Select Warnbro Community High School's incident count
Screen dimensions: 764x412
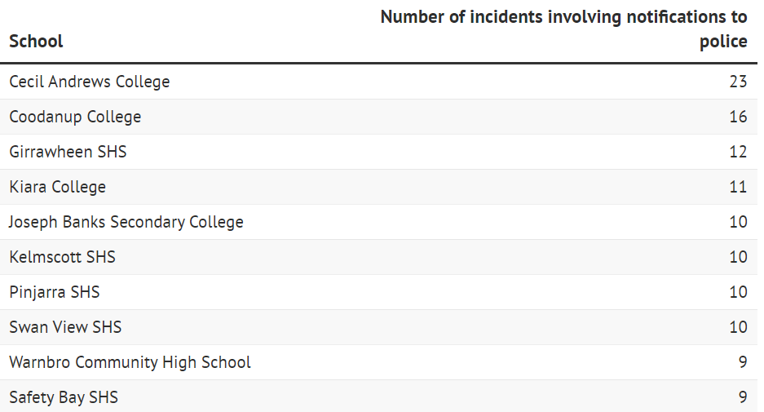click(742, 362)
